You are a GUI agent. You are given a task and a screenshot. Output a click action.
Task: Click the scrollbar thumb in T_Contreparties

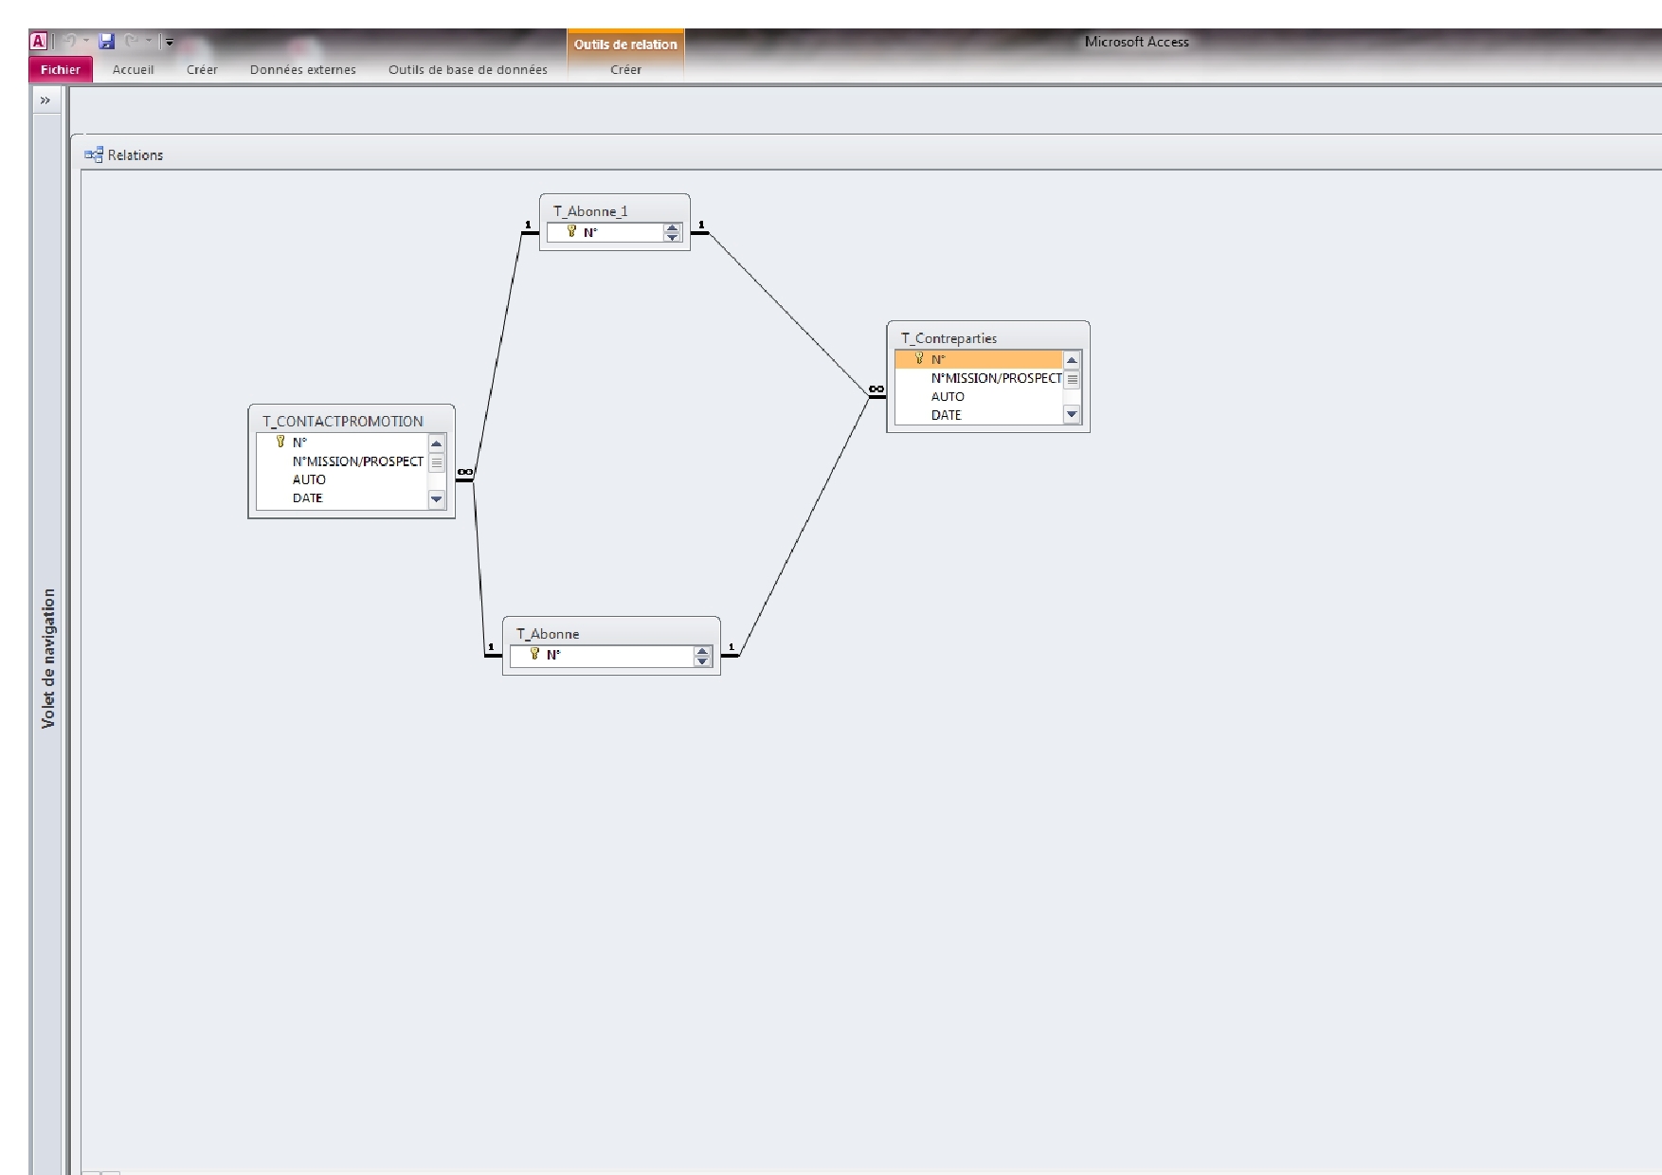tap(1072, 379)
